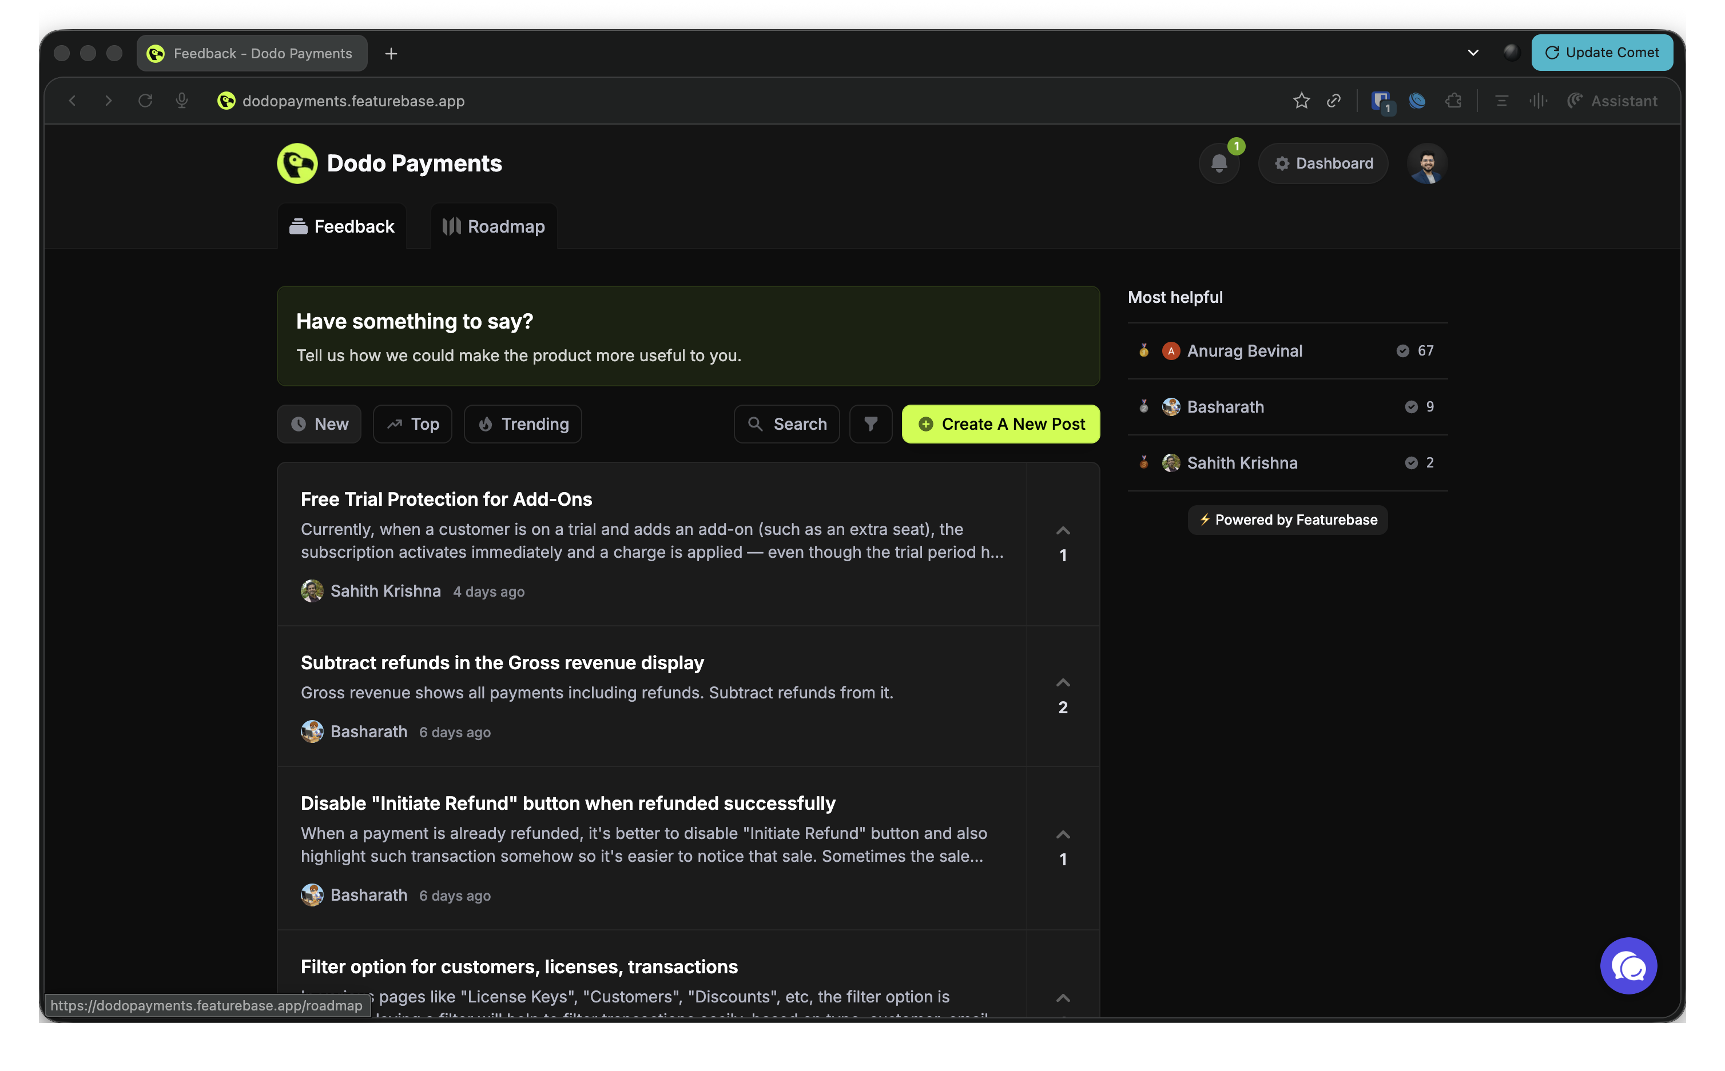The height and width of the screenshot is (1071, 1725).
Task: Click the Create A New Post button
Action: (1001, 423)
